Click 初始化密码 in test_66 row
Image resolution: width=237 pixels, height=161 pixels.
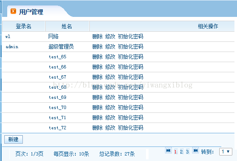[x=130, y=67]
